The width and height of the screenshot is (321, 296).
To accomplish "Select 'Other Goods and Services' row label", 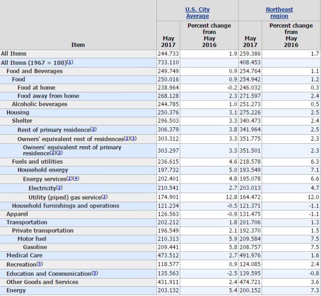I will tap(42, 282).
